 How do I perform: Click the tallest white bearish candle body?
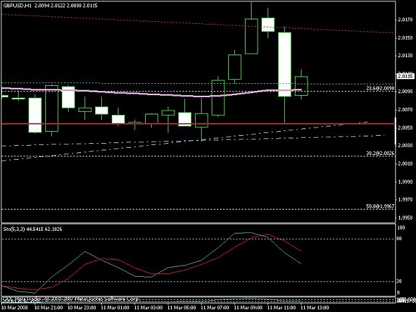(285, 65)
